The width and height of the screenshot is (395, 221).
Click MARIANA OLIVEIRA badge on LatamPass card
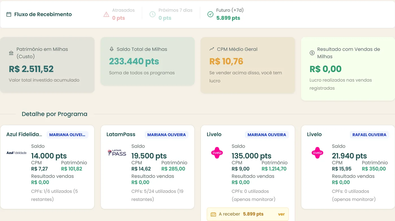coord(166,135)
